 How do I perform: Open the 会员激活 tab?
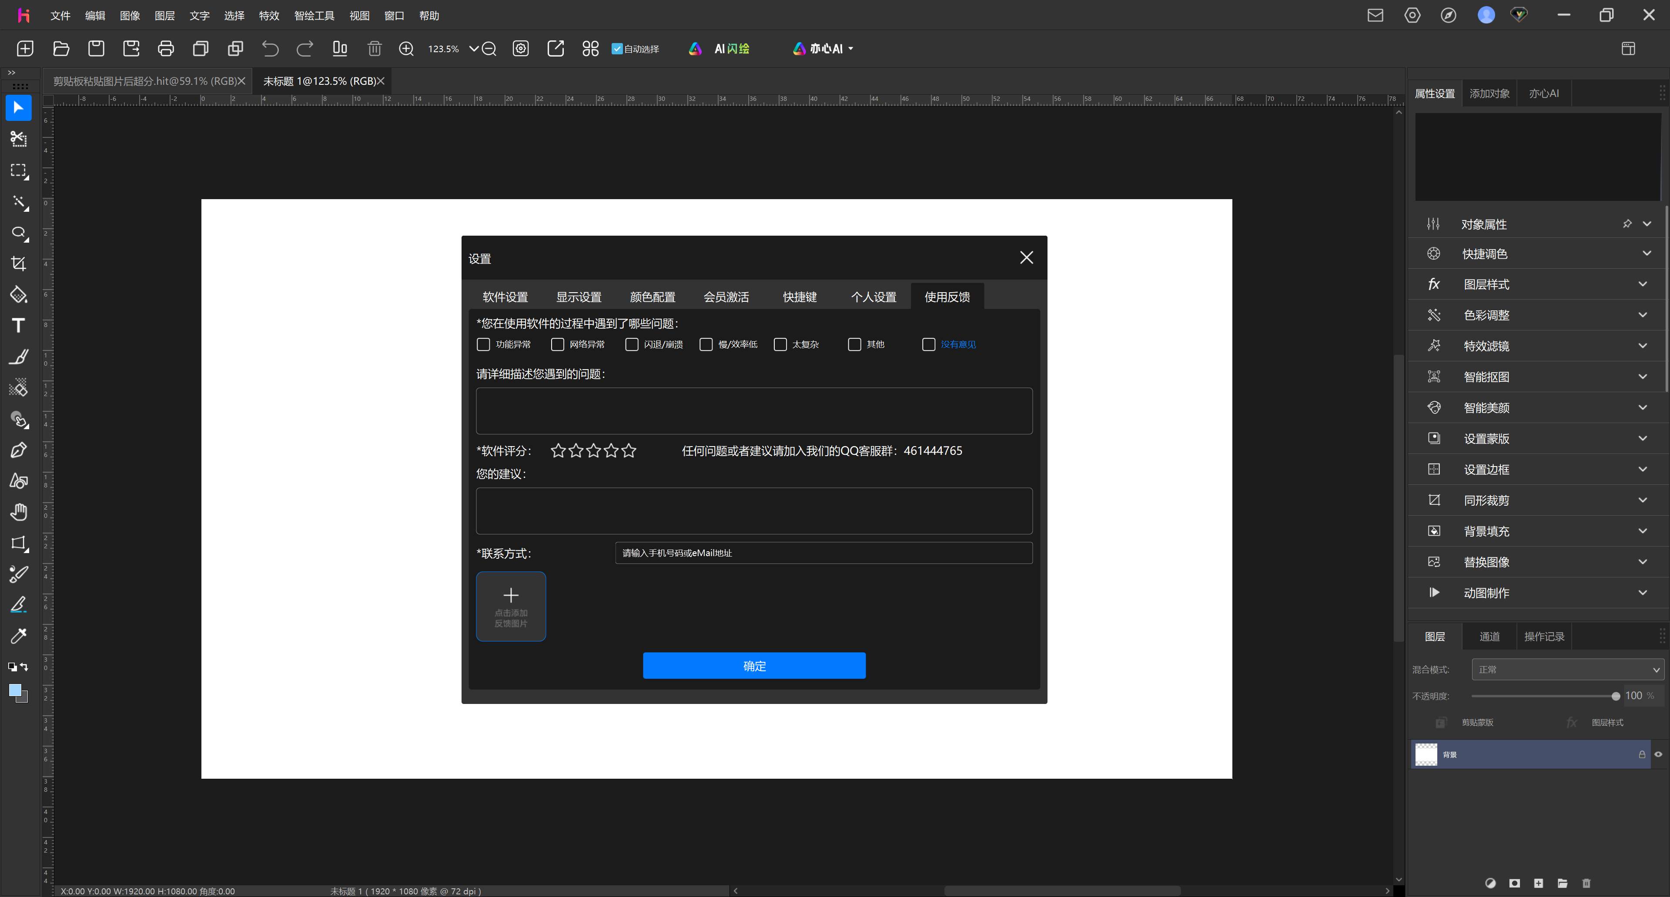pos(726,297)
